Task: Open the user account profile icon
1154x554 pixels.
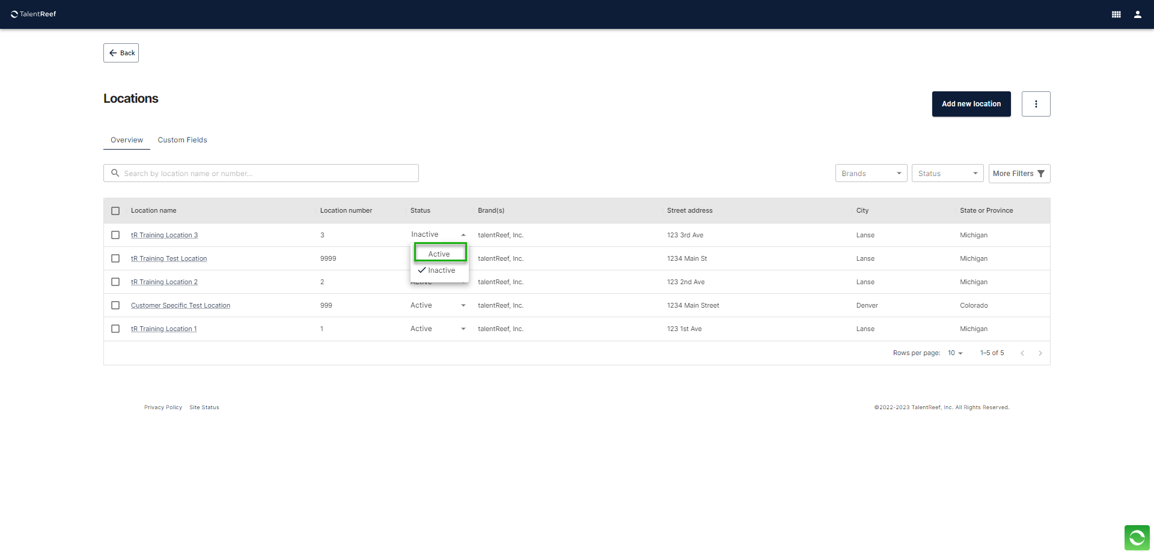Action: tap(1138, 14)
